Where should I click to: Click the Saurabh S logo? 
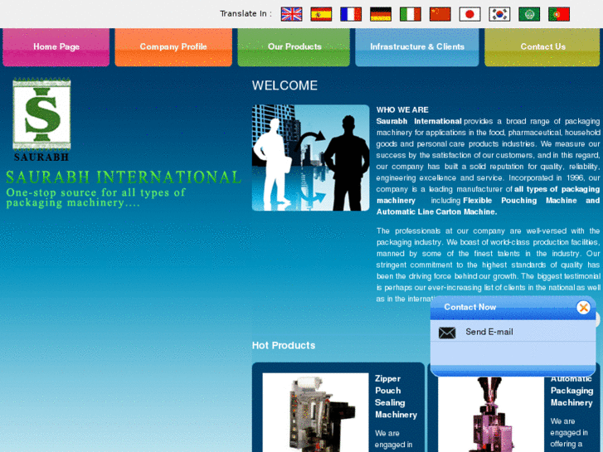41,119
